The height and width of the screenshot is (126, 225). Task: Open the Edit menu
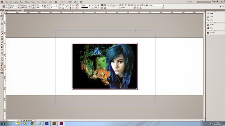click(x=11, y=2)
